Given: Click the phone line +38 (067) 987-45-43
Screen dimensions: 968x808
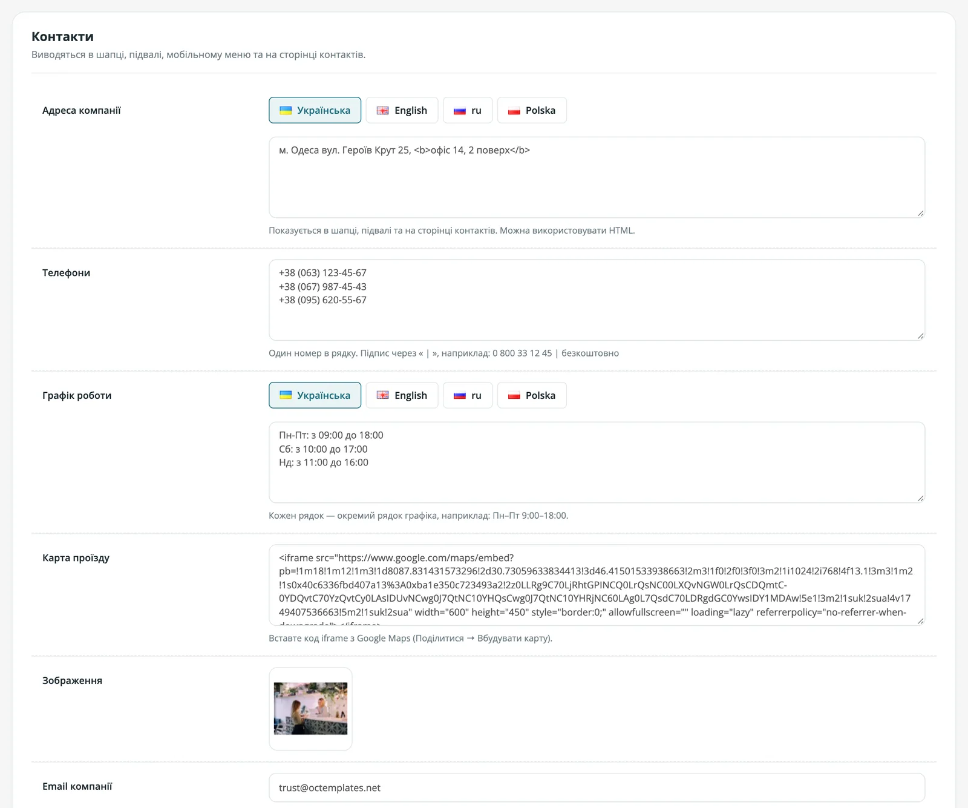Looking at the screenshot, I should 322,287.
